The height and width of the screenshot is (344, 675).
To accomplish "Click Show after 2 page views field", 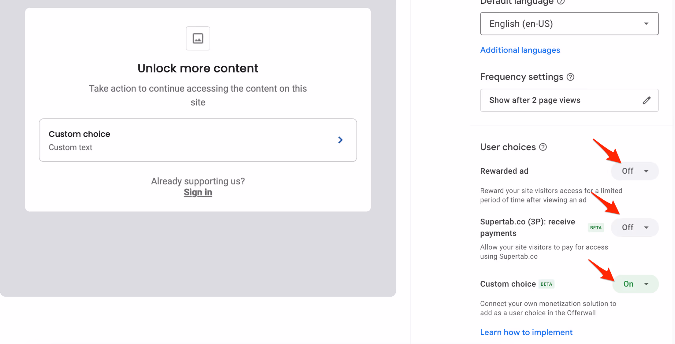I will 569,100.
